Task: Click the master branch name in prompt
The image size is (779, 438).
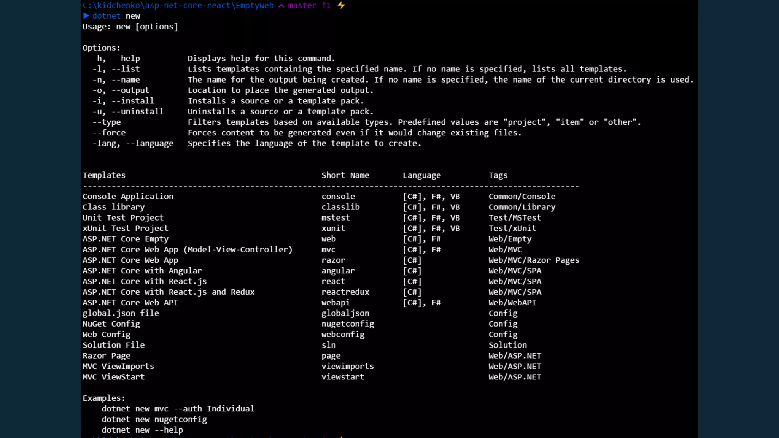Action: click(302, 5)
